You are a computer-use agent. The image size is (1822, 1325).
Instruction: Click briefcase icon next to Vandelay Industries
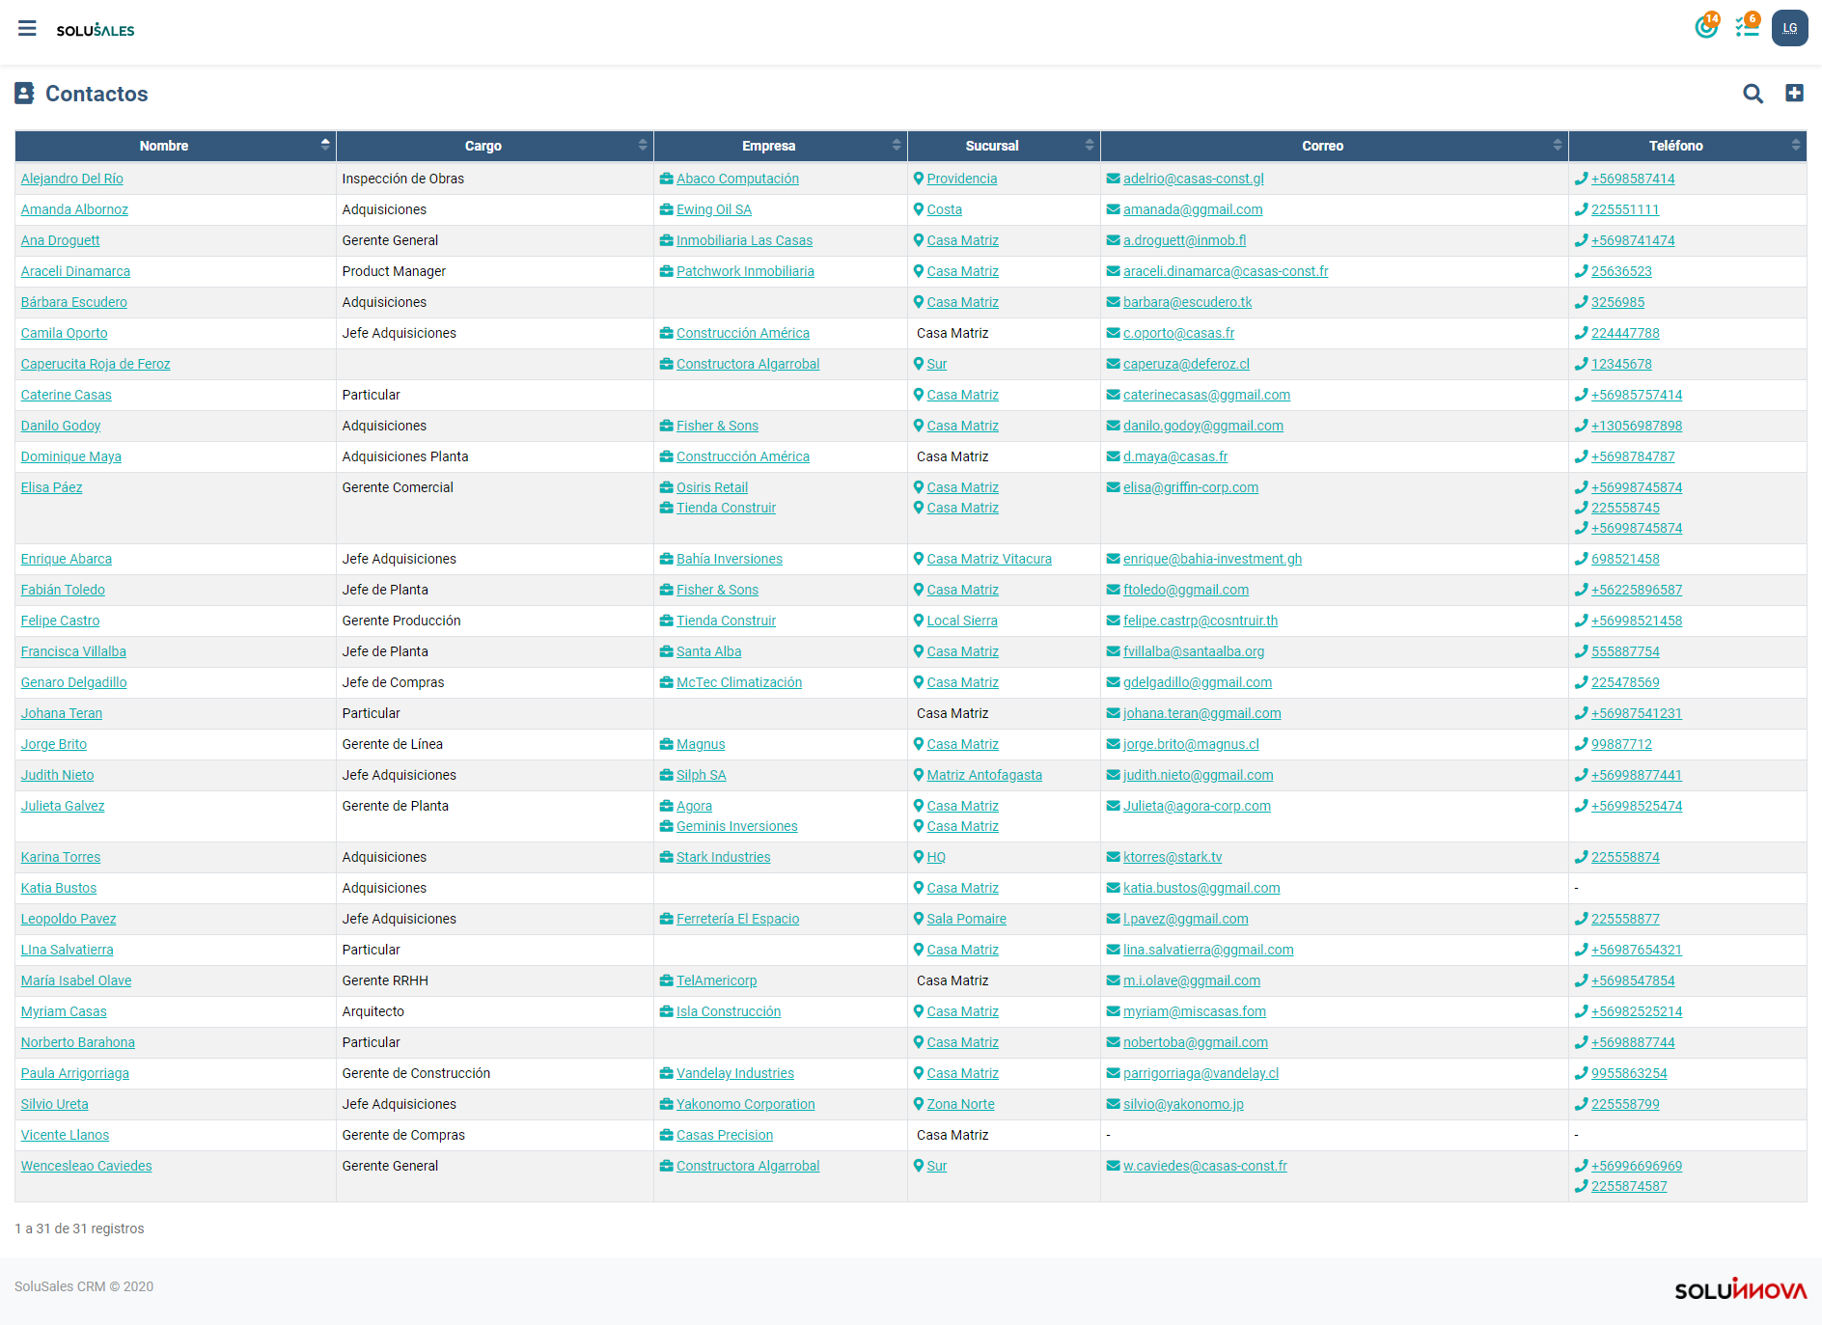pyautogui.click(x=666, y=1073)
